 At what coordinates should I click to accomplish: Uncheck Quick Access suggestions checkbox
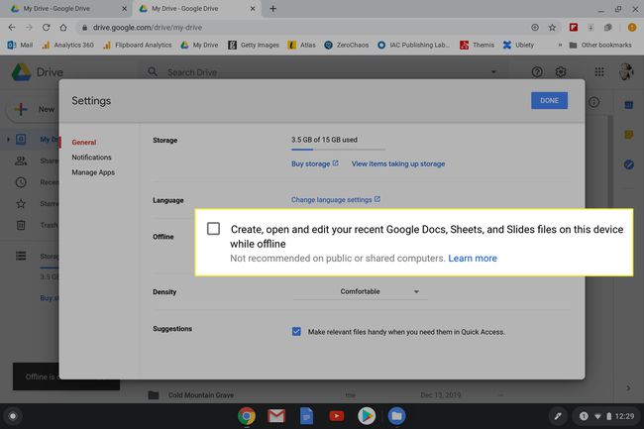296,331
